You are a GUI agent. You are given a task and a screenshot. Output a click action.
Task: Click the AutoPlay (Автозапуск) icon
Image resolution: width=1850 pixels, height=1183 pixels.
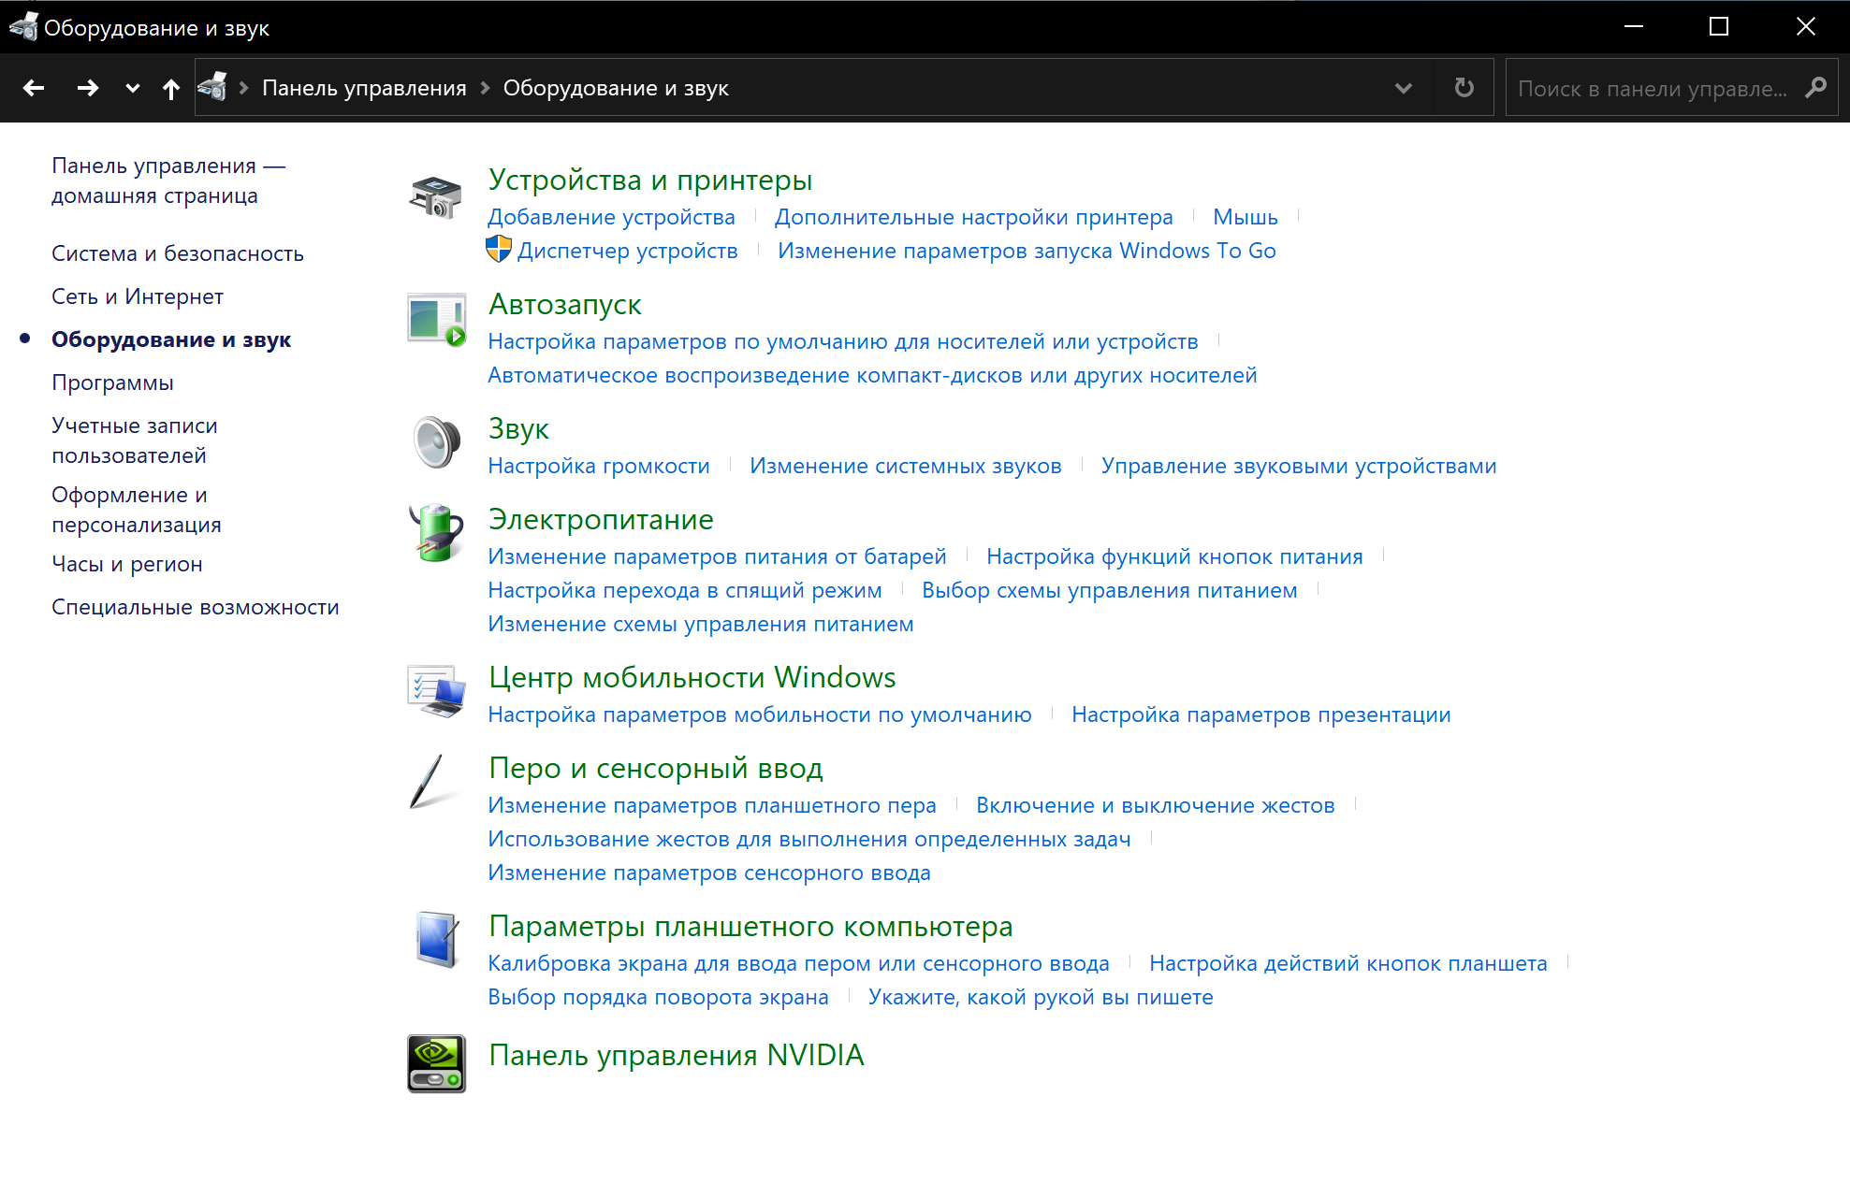436,320
